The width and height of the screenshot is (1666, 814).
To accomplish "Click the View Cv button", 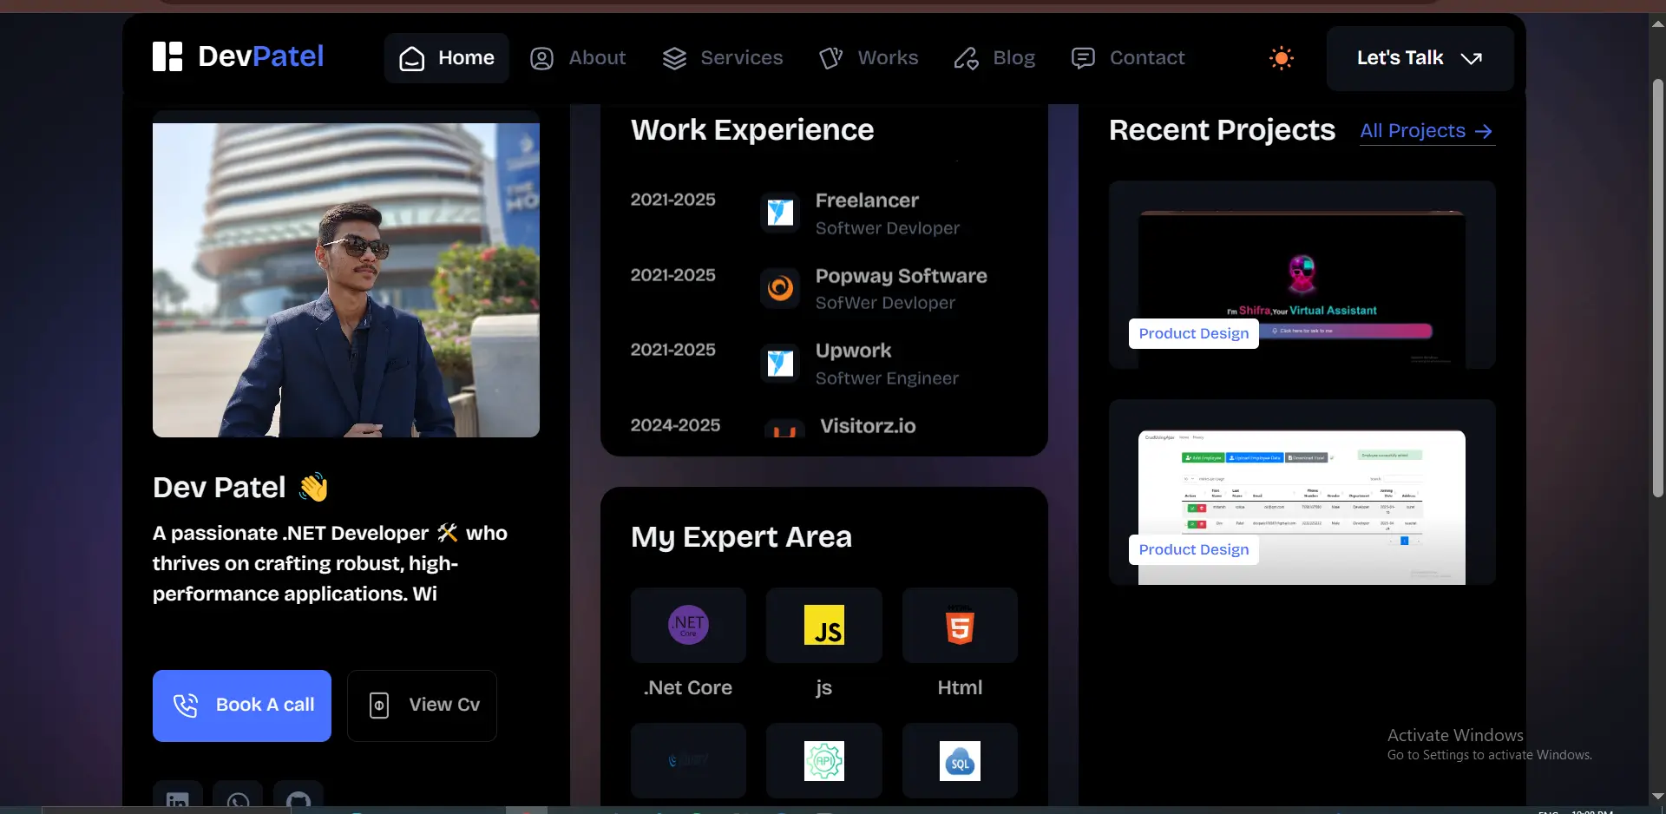I will (423, 706).
